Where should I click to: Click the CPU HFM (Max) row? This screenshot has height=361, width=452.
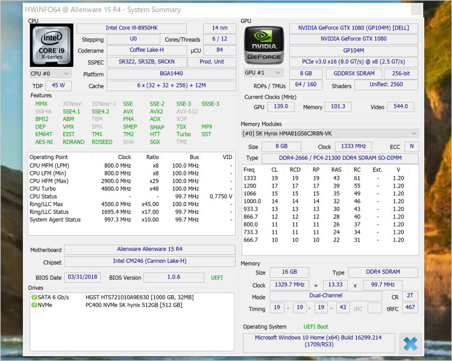pos(131,181)
